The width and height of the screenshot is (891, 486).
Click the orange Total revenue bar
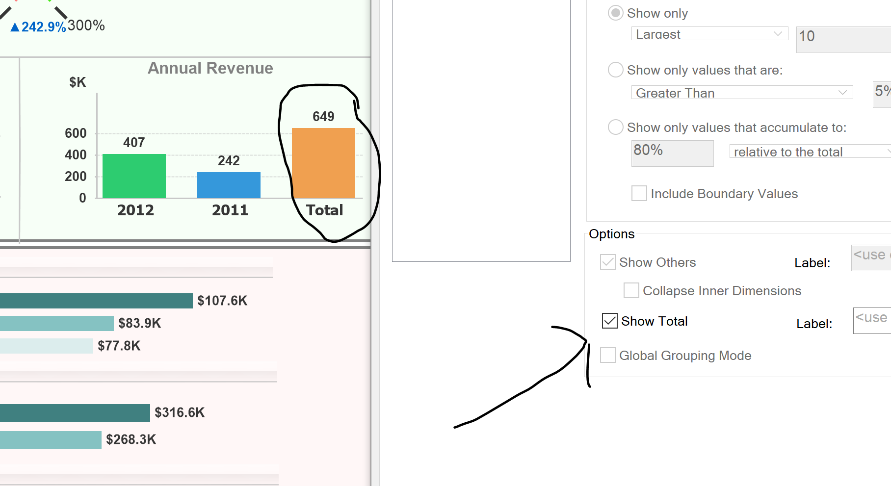tap(323, 163)
